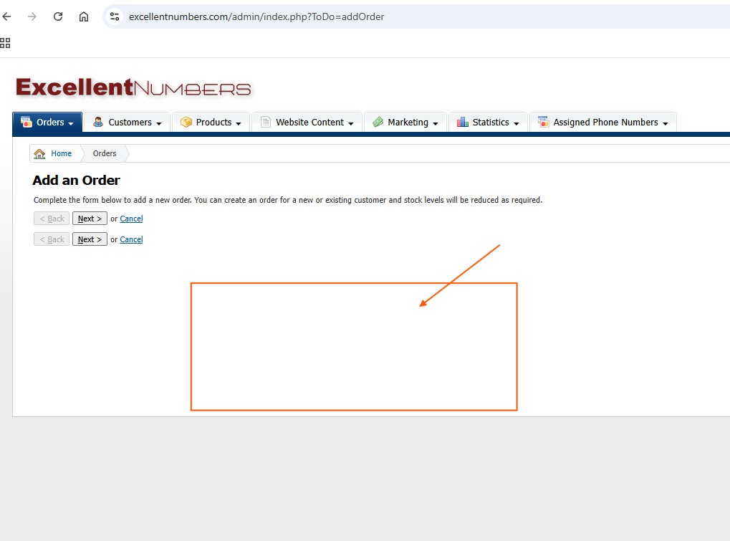The image size is (730, 541).
Task: Go to the Home breadcrumb link
Action: tap(61, 153)
